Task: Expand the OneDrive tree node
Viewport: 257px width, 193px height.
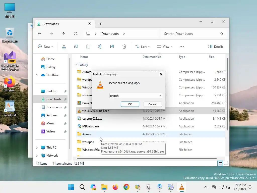Action: (x=37, y=75)
